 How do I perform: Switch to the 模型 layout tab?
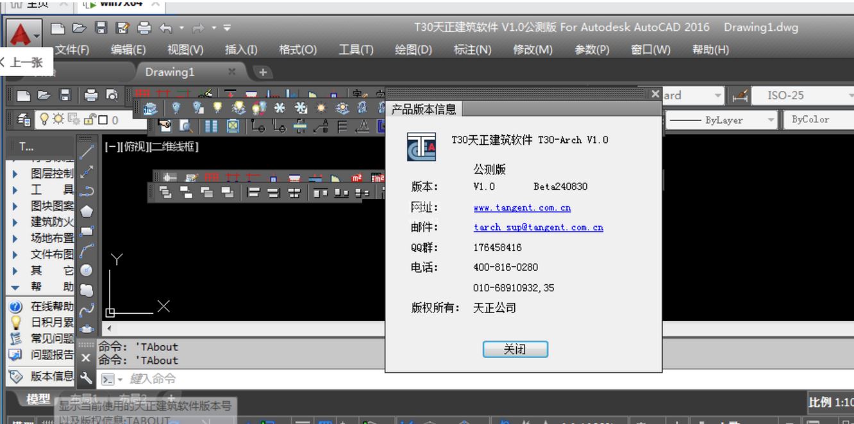38,399
